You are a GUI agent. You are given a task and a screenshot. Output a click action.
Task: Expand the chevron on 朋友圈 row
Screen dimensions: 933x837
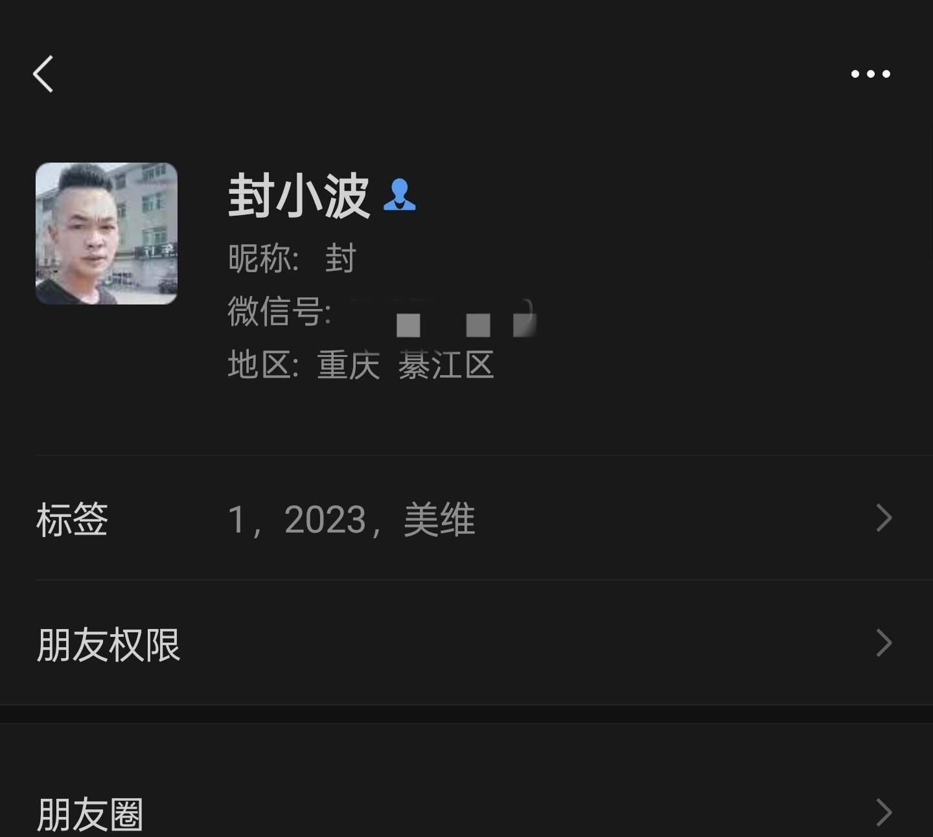point(884,812)
